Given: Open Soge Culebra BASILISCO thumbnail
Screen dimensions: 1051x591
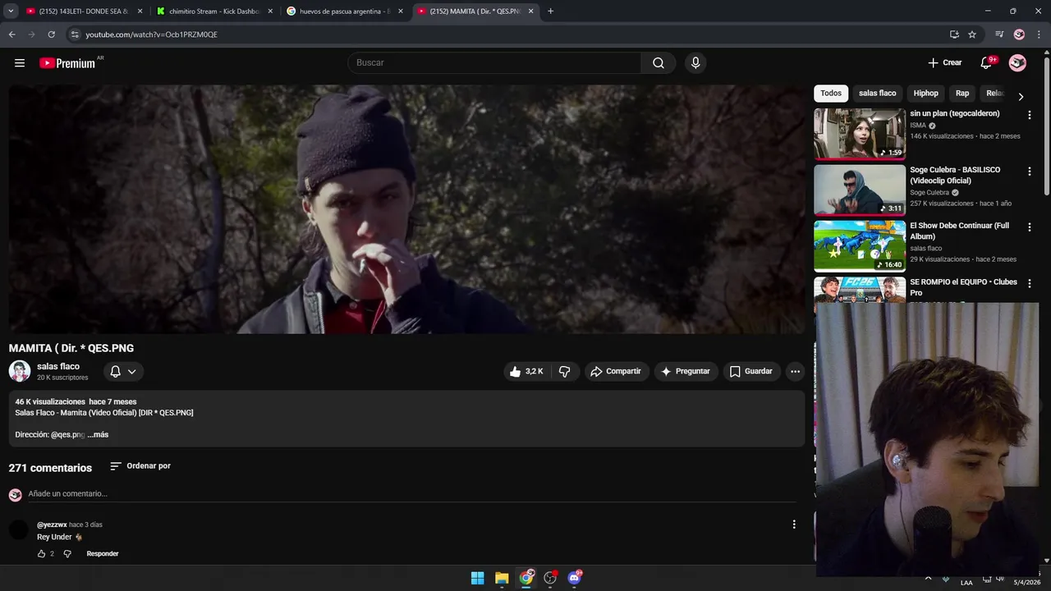Looking at the screenshot, I should 860,190.
